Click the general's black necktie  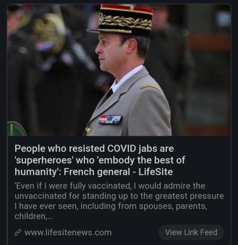point(109,94)
